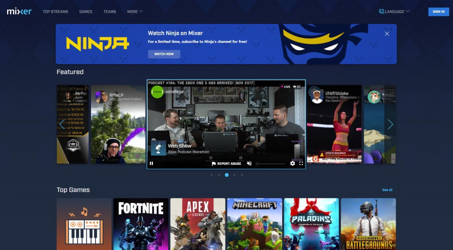Screen dimensions: 453x250
Task: Select the active third carousel dot
Action: click(x=226, y=175)
